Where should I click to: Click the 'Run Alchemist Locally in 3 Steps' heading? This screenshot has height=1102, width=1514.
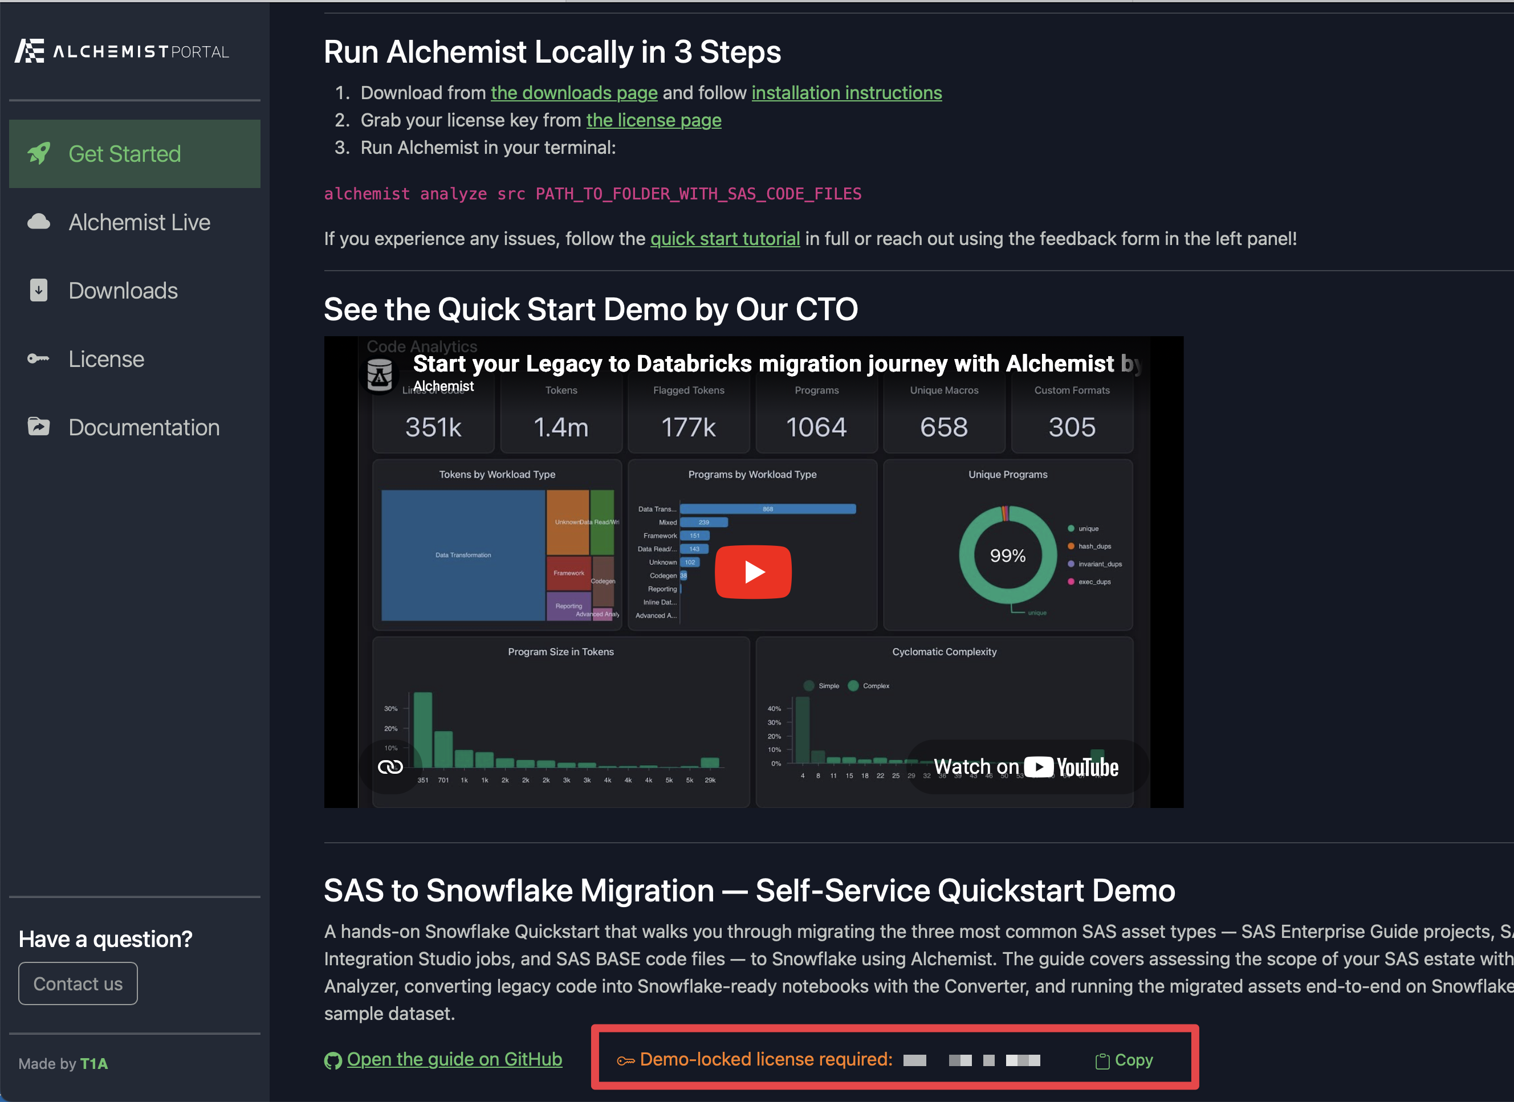[552, 52]
